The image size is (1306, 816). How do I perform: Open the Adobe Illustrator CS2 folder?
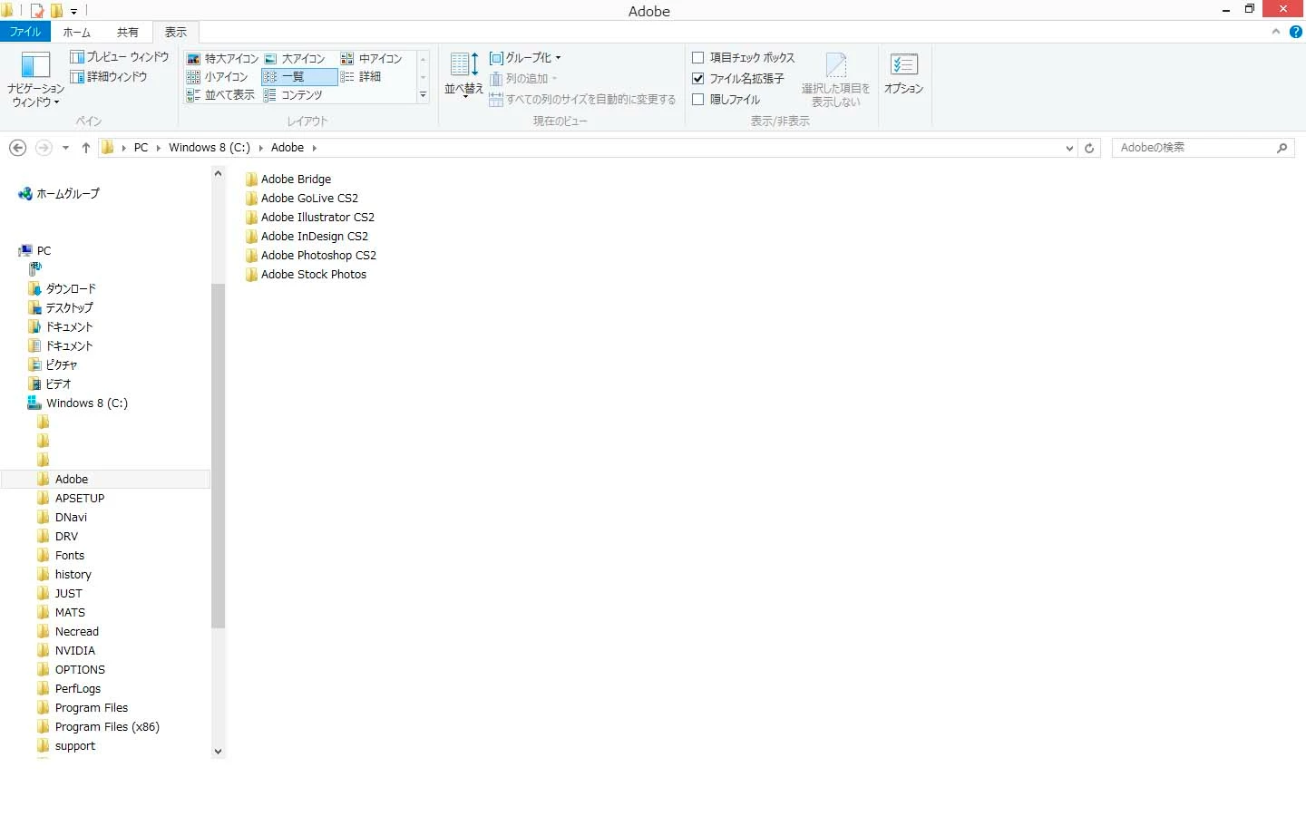pos(310,218)
